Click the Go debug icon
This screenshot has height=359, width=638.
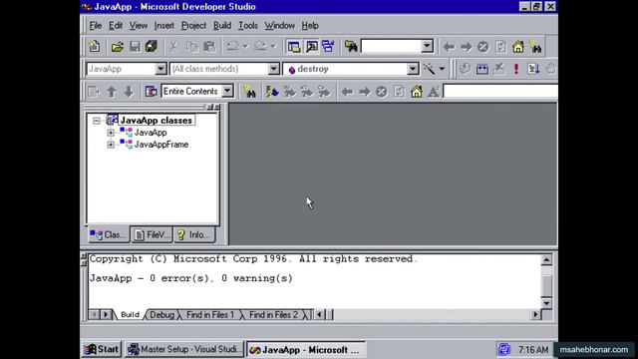tap(533, 69)
